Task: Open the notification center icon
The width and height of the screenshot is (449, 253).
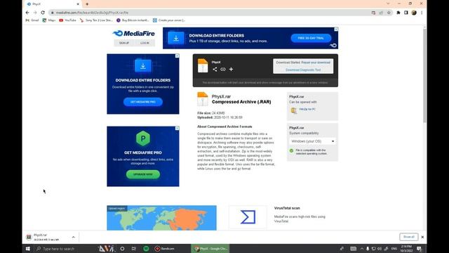Action: [420, 249]
